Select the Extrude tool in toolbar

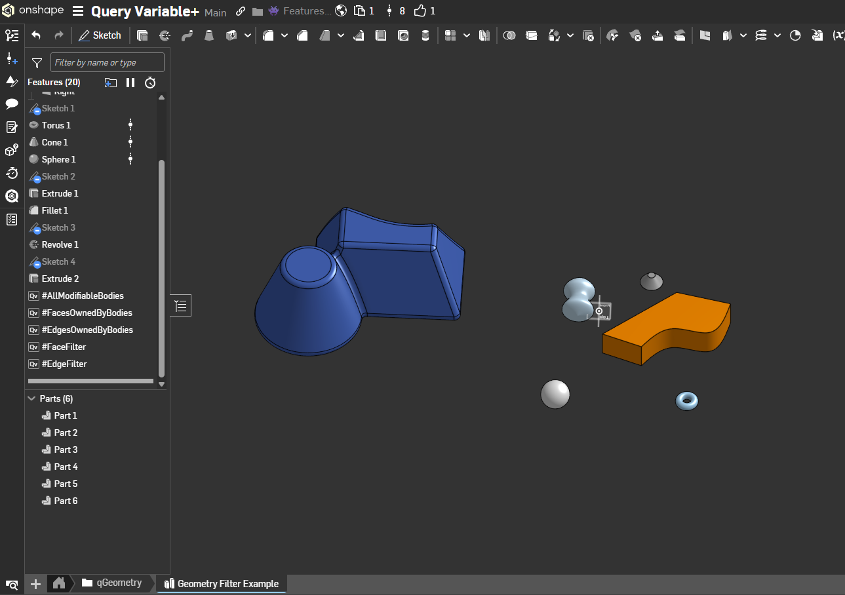coord(142,35)
